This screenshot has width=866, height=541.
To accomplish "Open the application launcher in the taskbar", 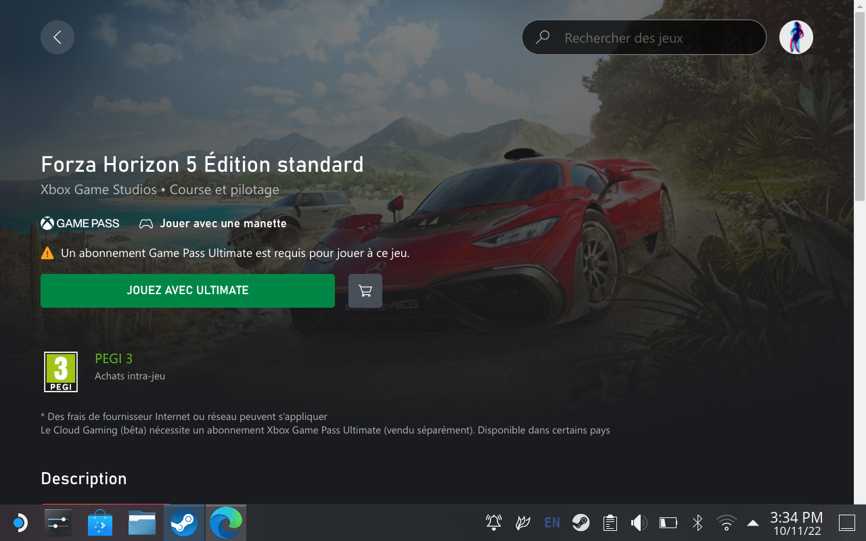I will point(19,523).
